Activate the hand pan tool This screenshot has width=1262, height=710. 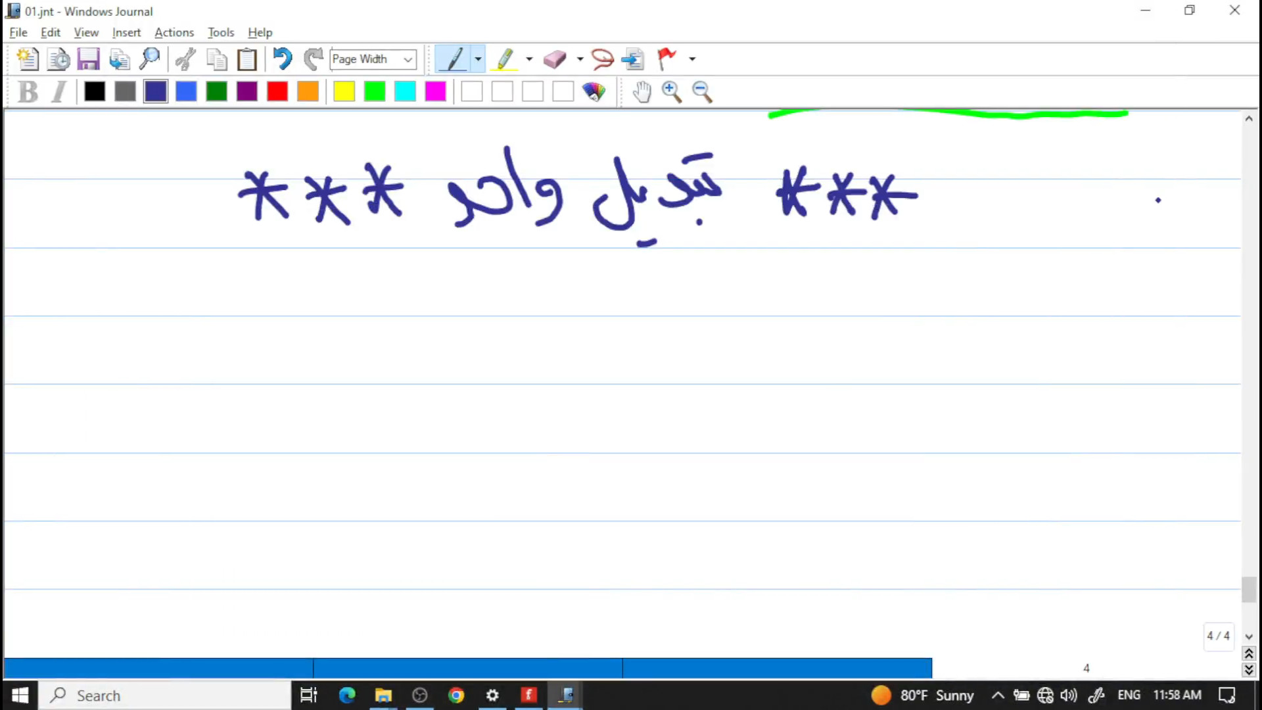tap(642, 91)
